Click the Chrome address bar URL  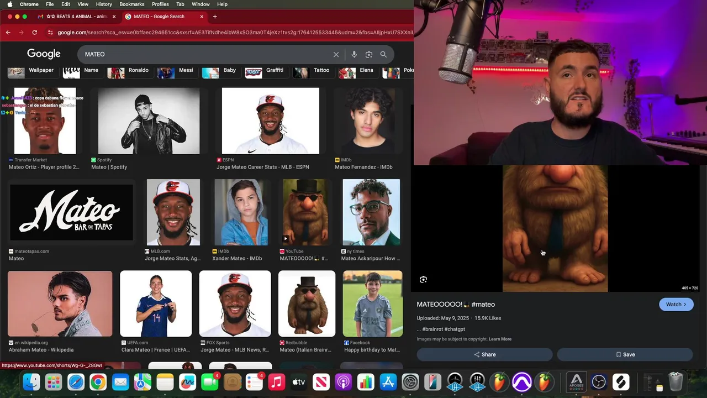click(x=235, y=33)
